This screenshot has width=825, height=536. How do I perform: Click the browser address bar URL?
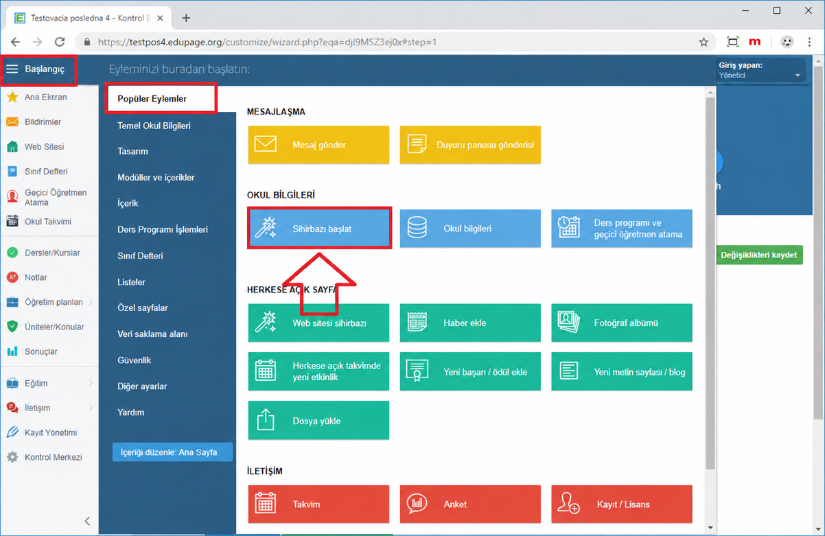[268, 42]
